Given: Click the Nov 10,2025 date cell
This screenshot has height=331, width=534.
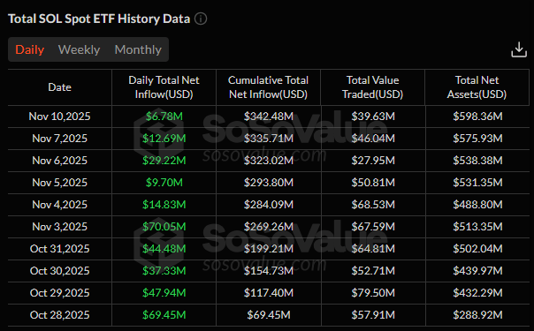Looking at the screenshot, I should coord(59,117).
